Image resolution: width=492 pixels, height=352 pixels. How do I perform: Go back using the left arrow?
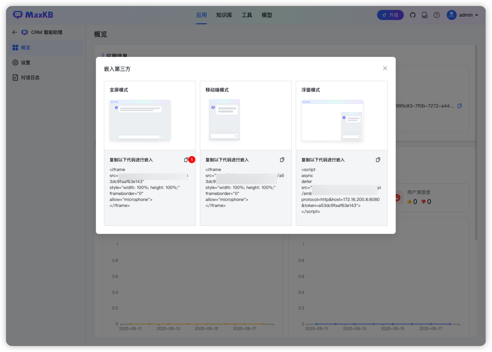(15, 32)
